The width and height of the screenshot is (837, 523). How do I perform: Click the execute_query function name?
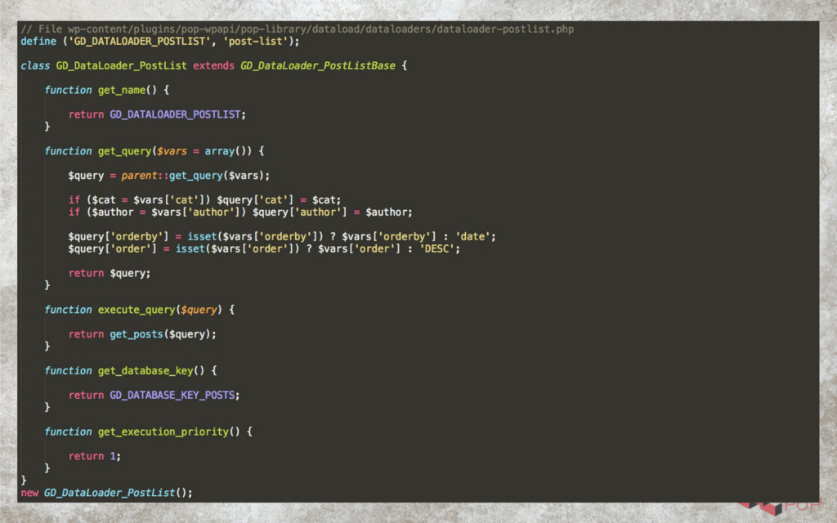coord(137,310)
